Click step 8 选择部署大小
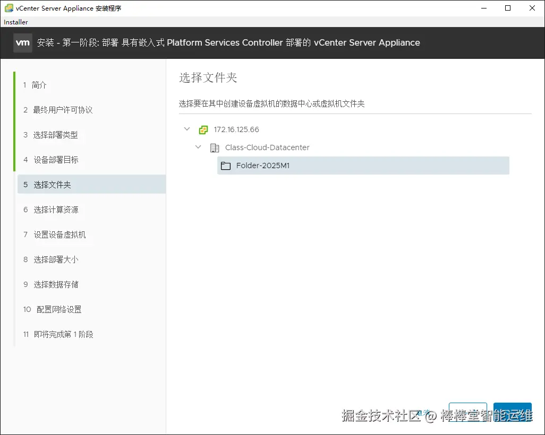The width and height of the screenshot is (545, 435). tap(51, 260)
